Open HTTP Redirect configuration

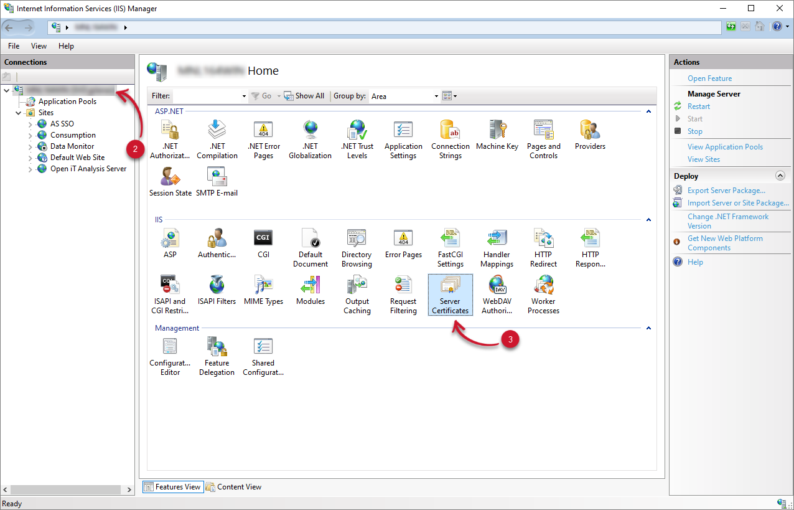click(x=543, y=247)
